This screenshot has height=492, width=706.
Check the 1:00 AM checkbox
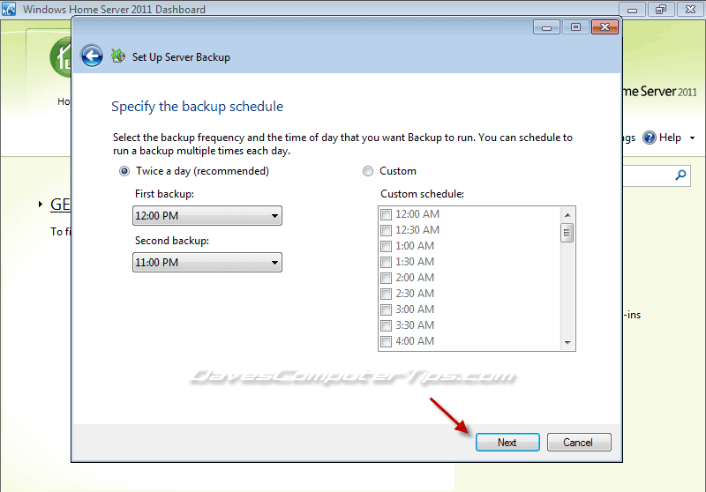(x=386, y=246)
